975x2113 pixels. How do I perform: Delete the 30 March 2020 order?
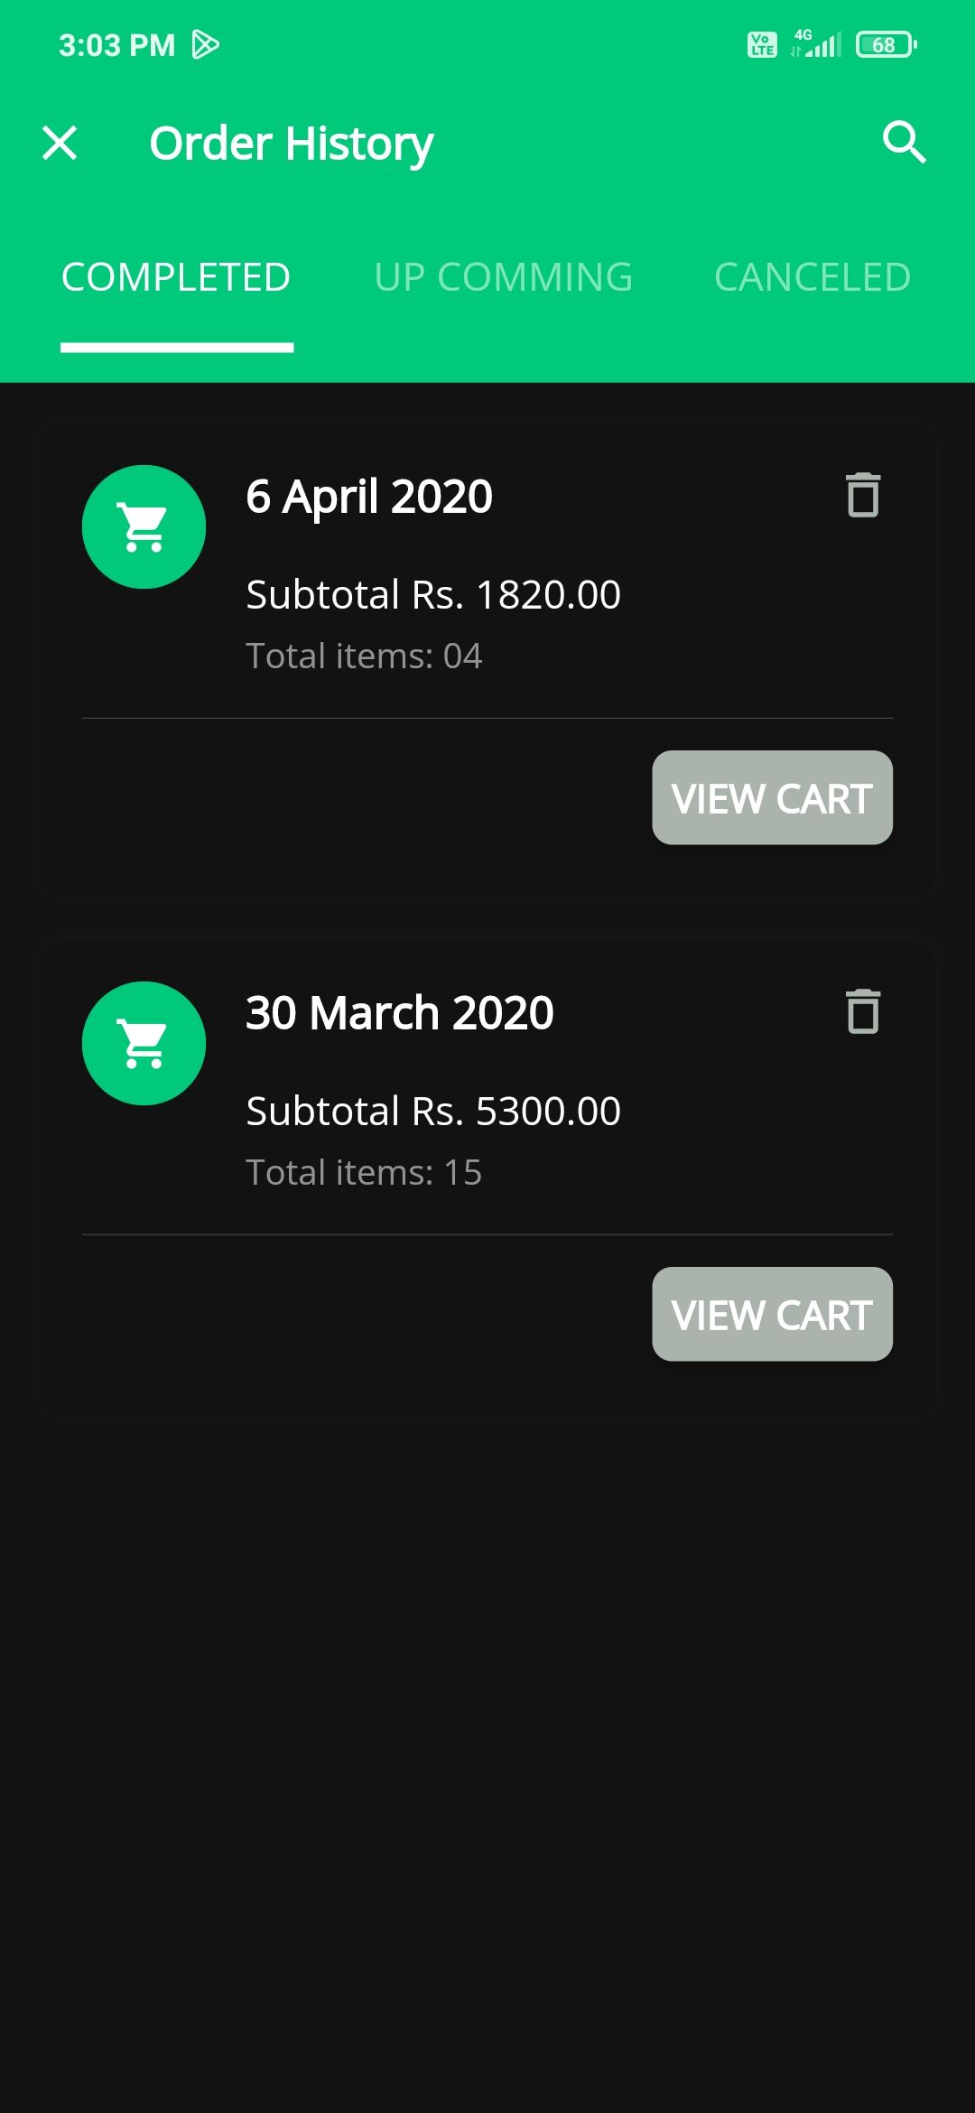click(x=863, y=1011)
